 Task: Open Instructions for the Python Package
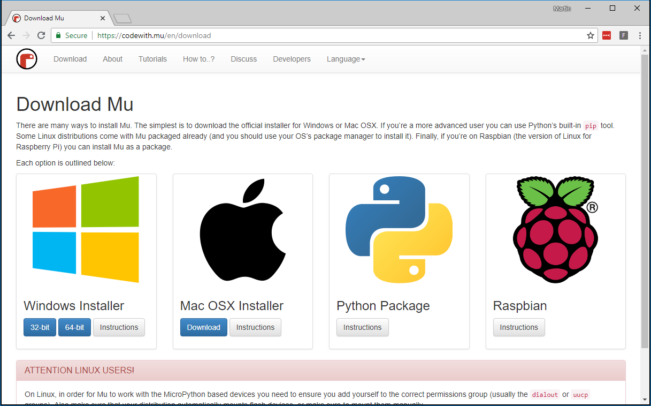(362, 327)
